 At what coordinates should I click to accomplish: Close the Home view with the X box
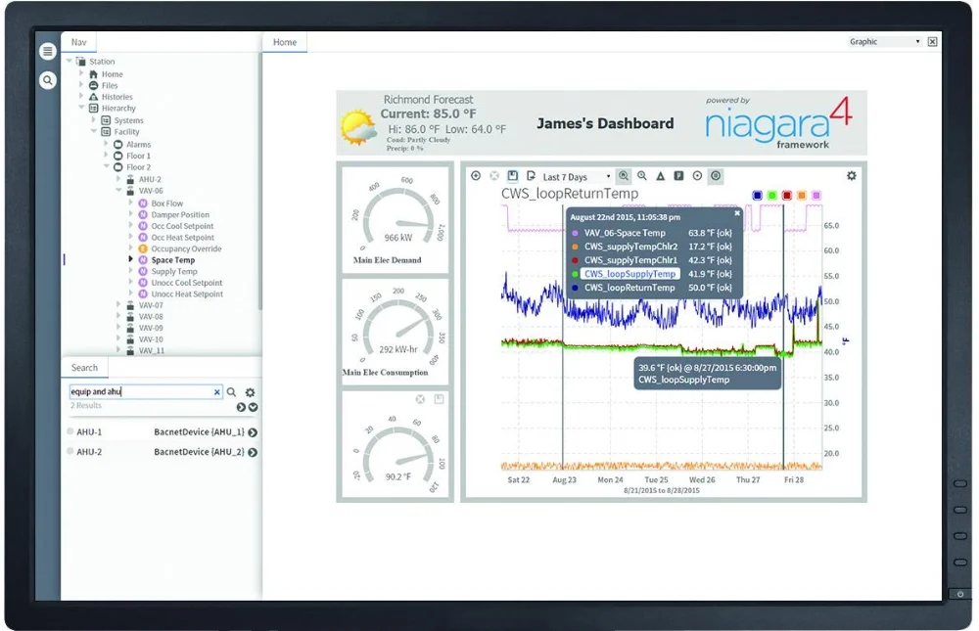click(x=932, y=42)
